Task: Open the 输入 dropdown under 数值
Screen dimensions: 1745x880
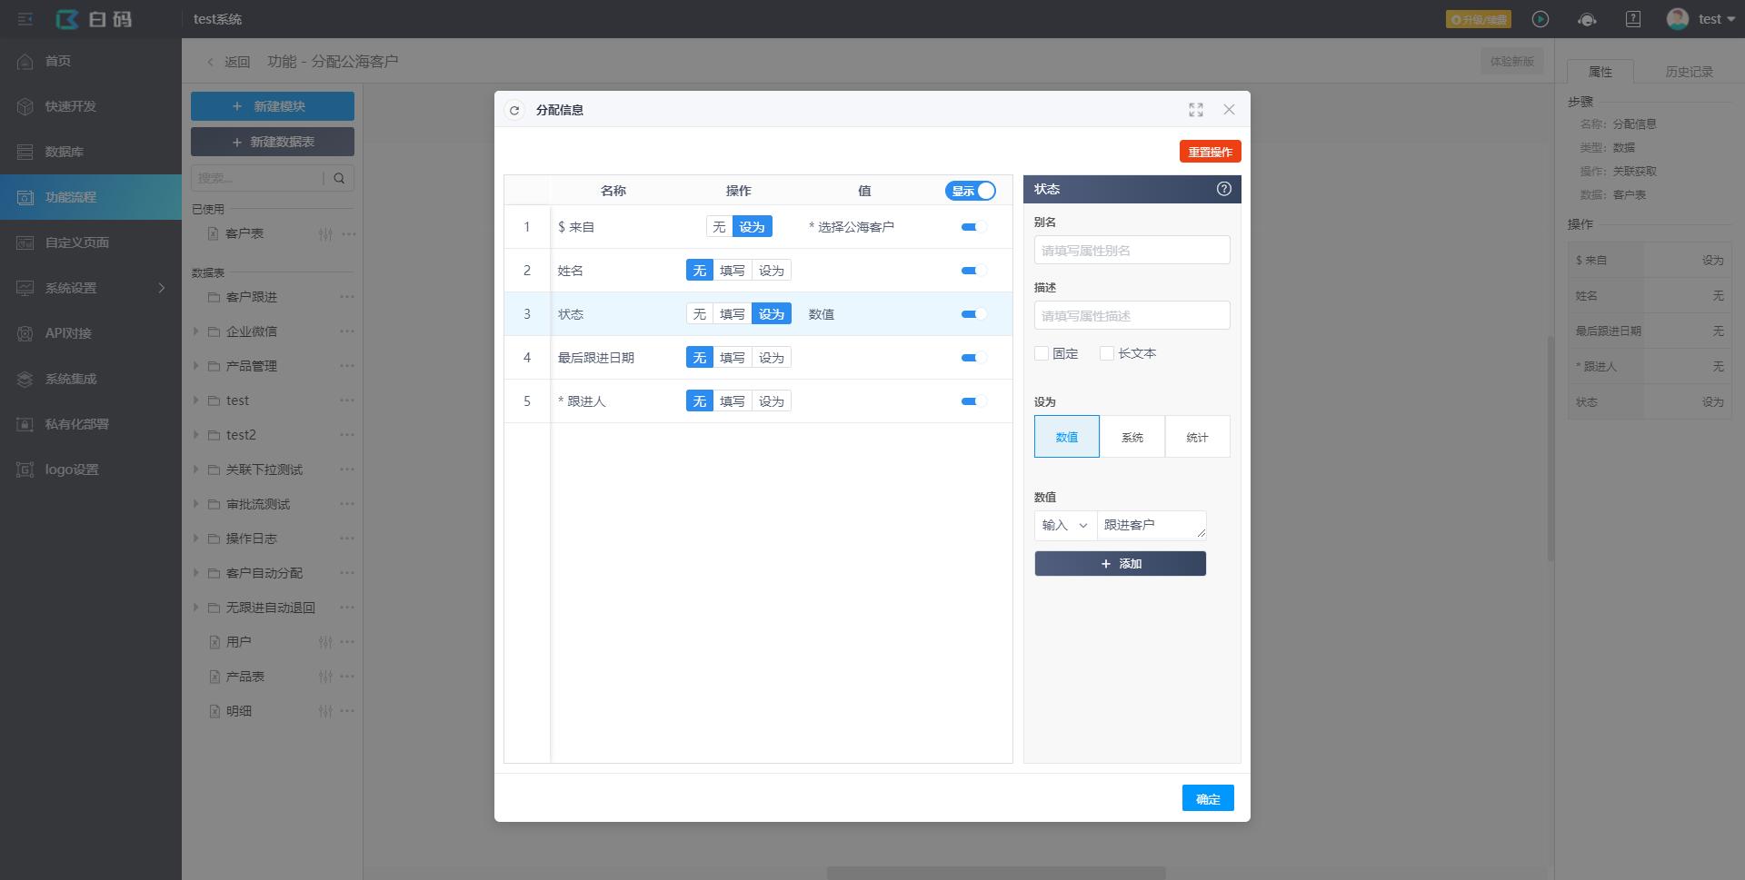Action: click(x=1065, y=525)
